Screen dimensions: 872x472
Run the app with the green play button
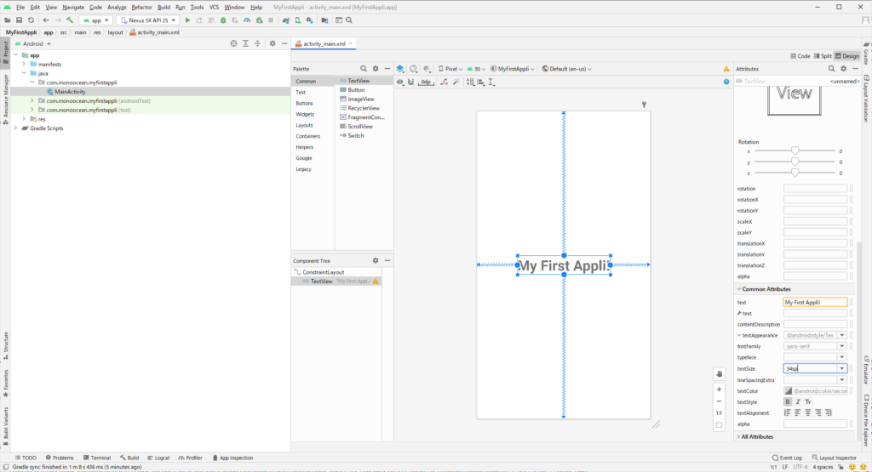(187, 20)
